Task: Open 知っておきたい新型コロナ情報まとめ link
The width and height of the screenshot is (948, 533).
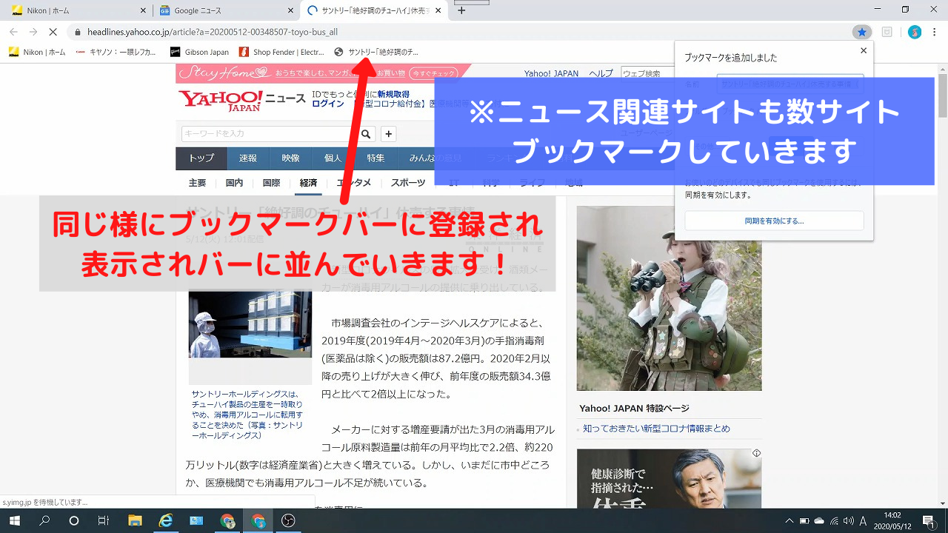Action: click(656, 429)
